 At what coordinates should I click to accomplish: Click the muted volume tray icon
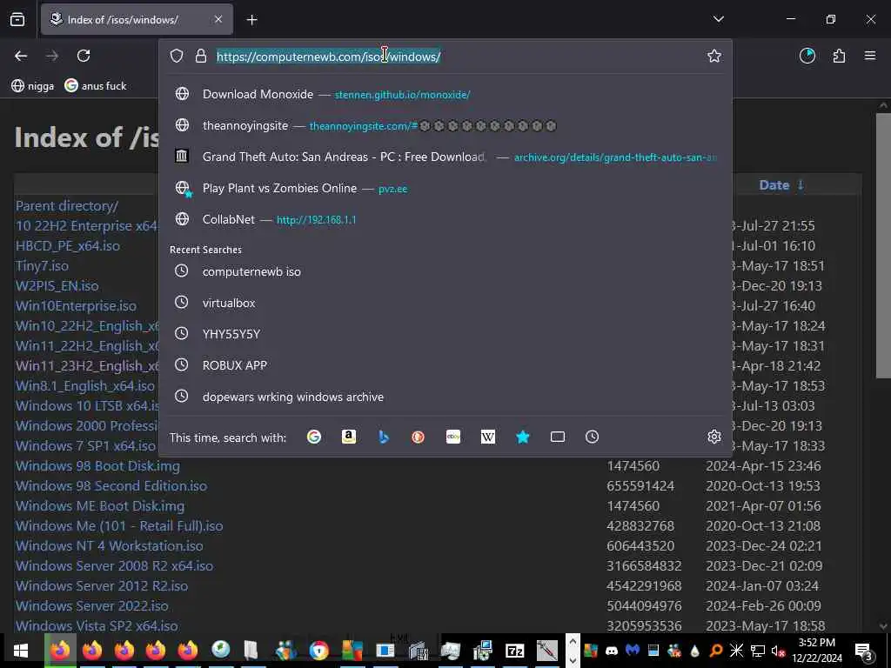pyautogui.click(x=778, y=651)
